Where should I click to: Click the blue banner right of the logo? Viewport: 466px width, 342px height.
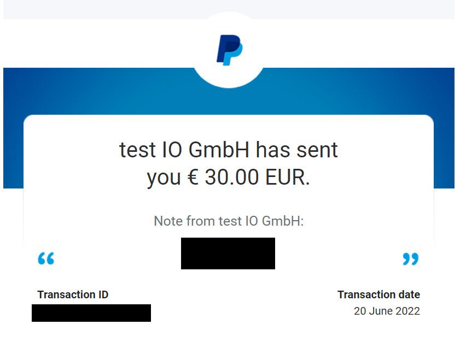[359, 91]
